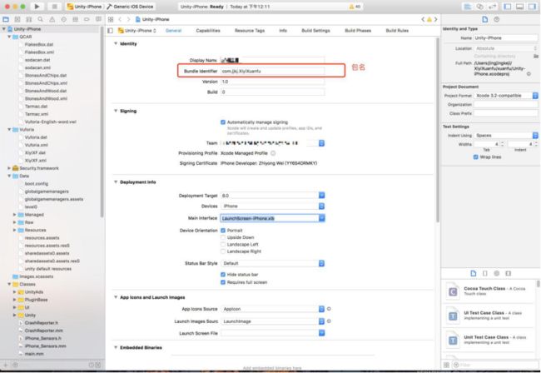Open the Status Bar Style dropdown
The height and width of the screenshot is (373, 541).
[321, 263]
